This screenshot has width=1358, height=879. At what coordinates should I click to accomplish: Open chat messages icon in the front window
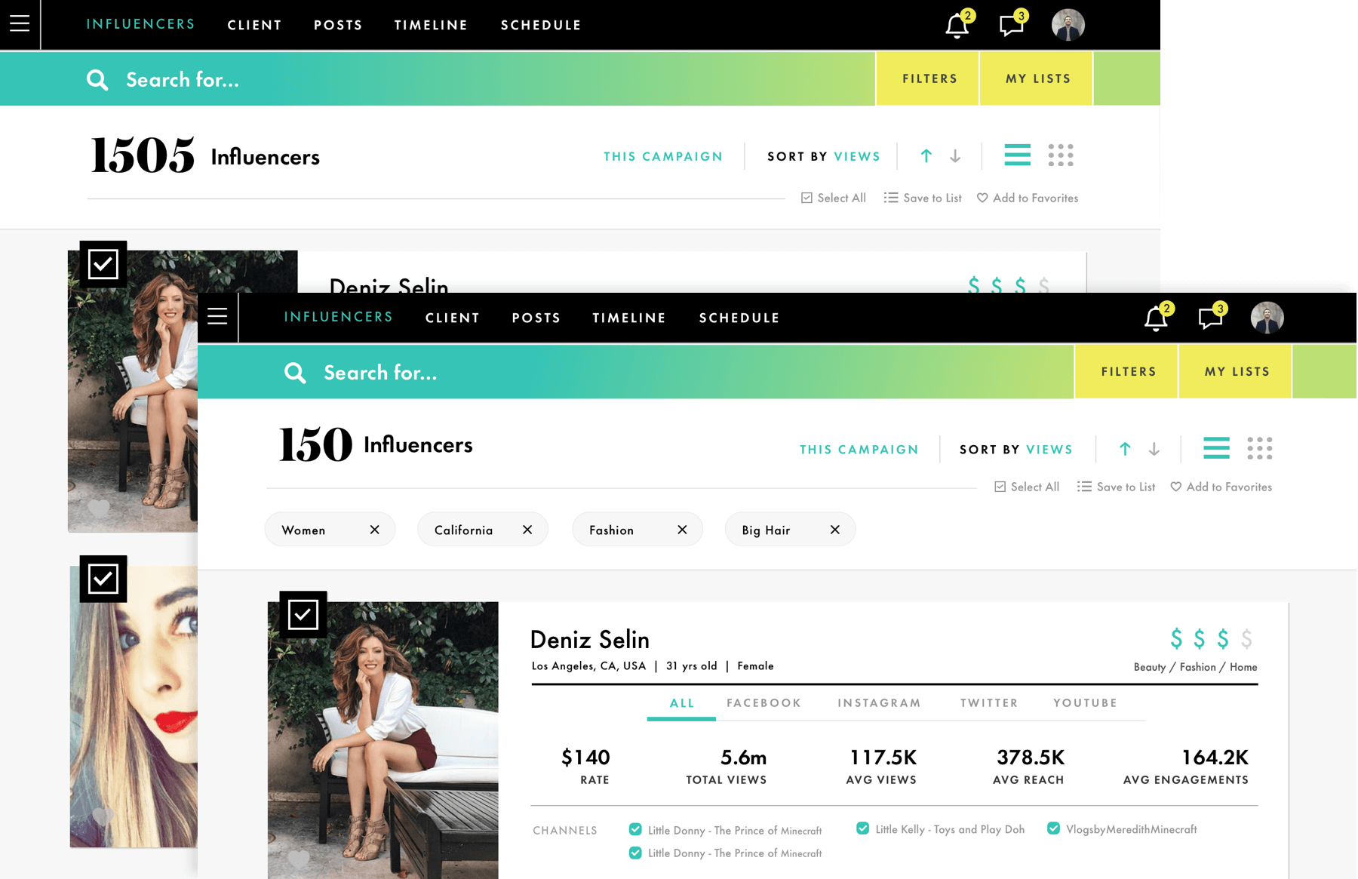(x=1210, y=318)
